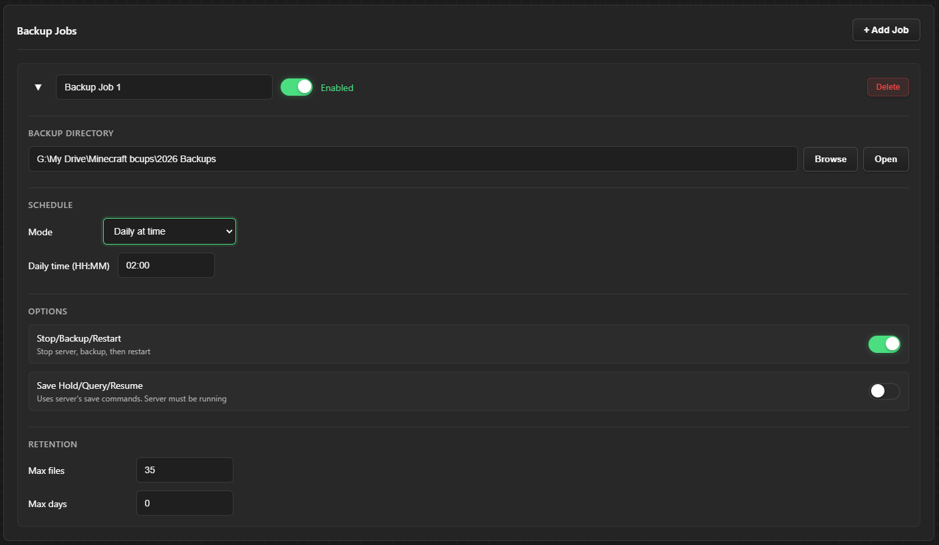The image size is (939, 545).
Task: Open the schedule Mode dropdown
Action: coord(169,231)
